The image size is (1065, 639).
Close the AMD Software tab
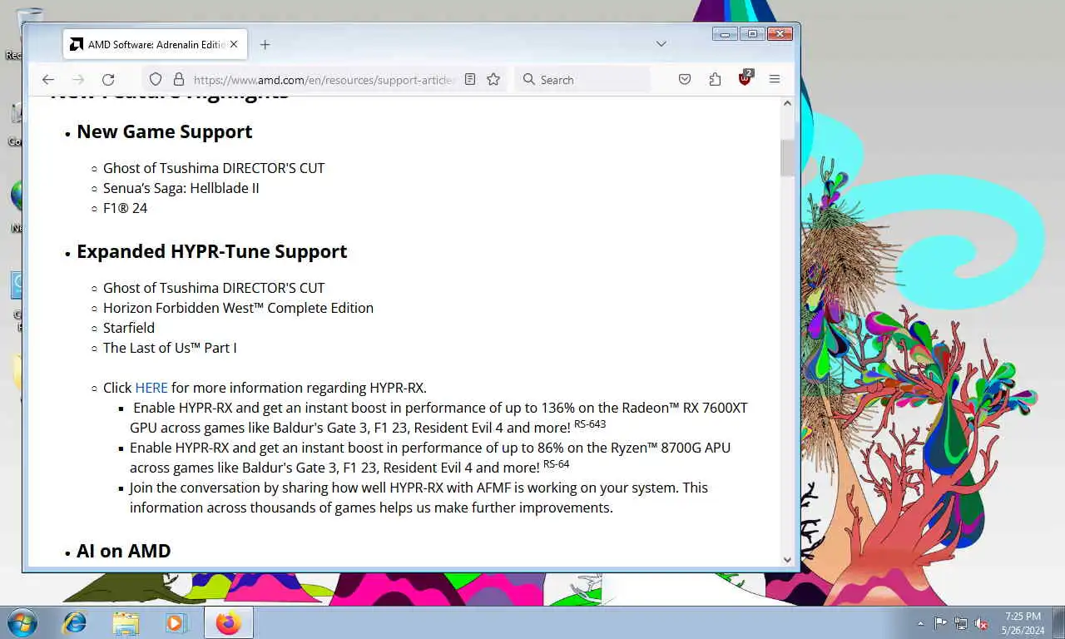[234, 45]
